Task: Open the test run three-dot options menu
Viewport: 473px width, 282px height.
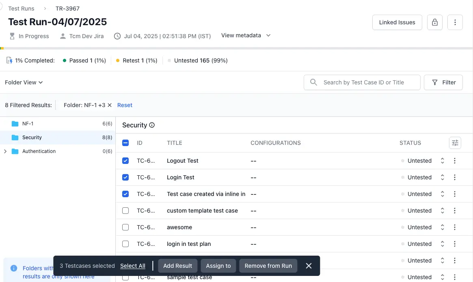Action: click(x=455, y=22)
